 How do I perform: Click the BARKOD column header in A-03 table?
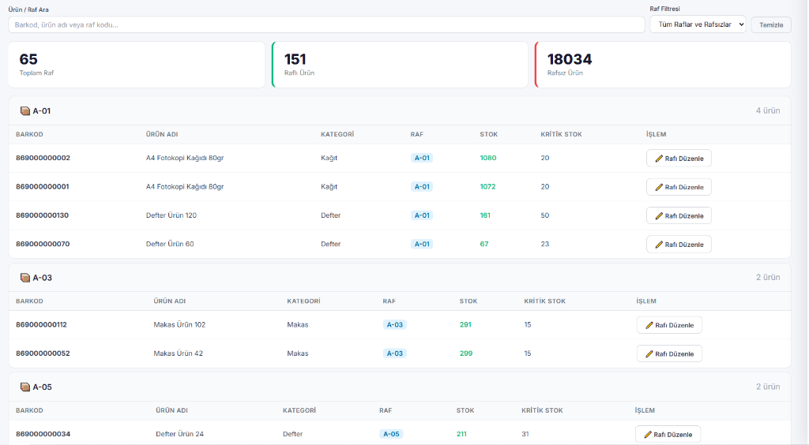29,301
